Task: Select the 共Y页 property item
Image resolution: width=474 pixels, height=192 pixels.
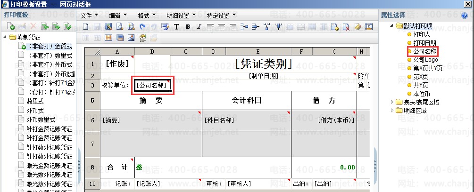Action: click(421, 85)
